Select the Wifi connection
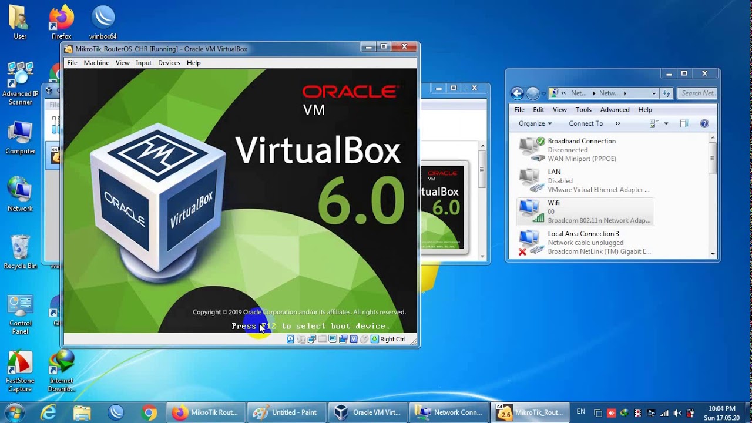The image size is (752, 423). pyautogui.click(x=585, y=211)
